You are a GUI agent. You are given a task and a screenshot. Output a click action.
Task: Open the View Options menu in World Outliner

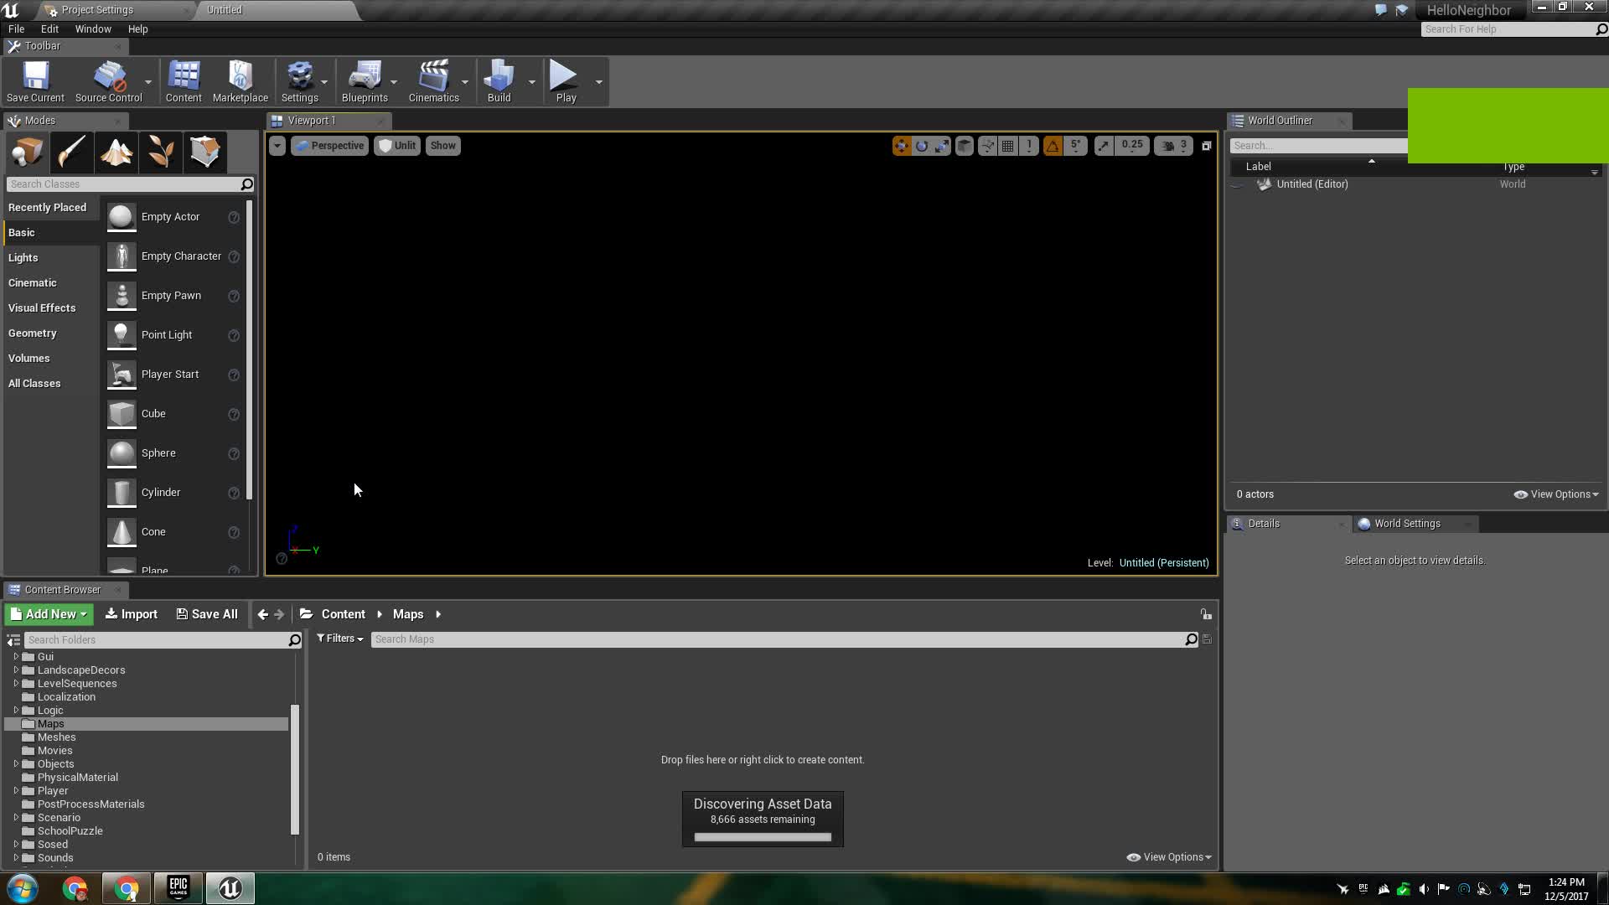pyautogui.click(x=1555, y=494)
